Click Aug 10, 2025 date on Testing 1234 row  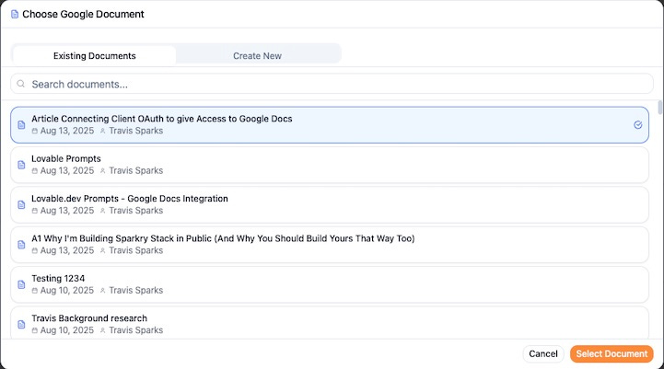click(x=67, y=290)
